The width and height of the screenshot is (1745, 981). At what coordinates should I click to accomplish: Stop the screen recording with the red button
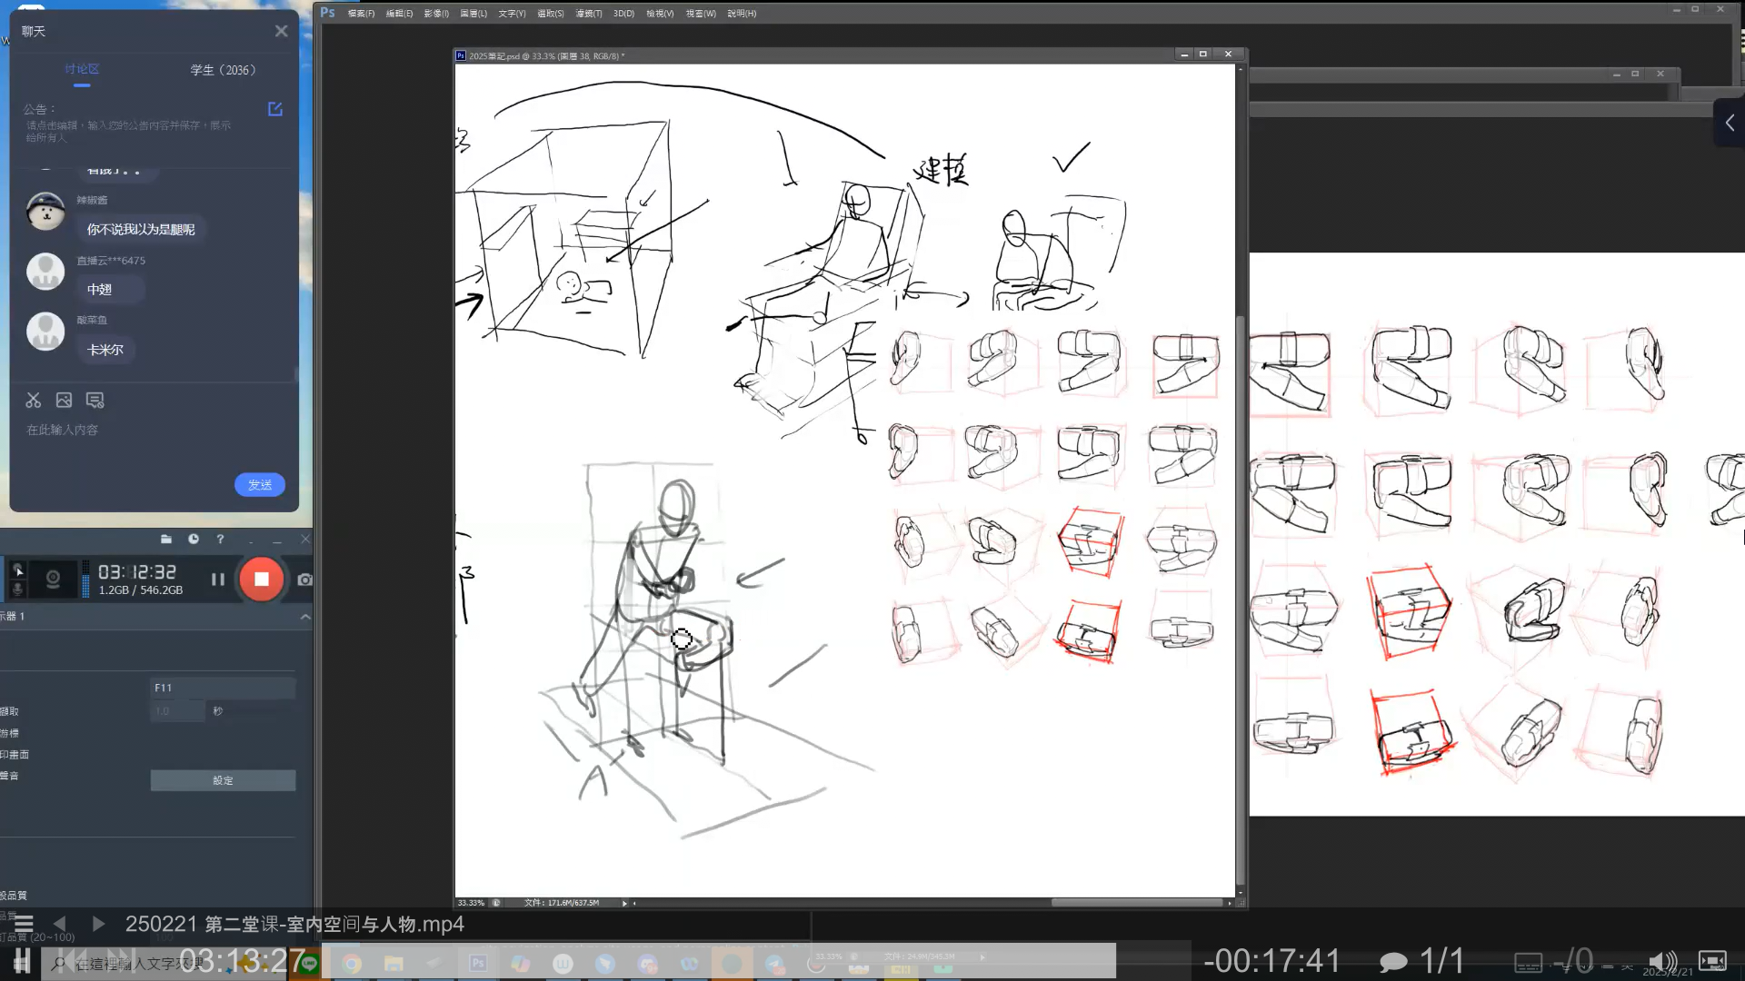[261, 580]
